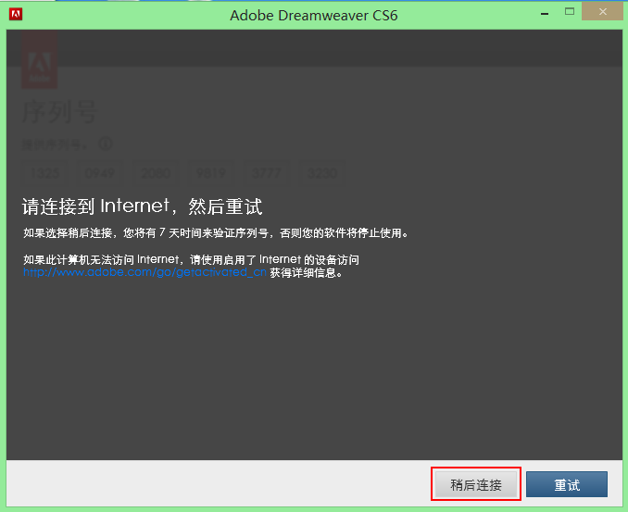
Task: Click the Adobe Dreamweaver CS6 window title
Action: (x=314, y=15)
